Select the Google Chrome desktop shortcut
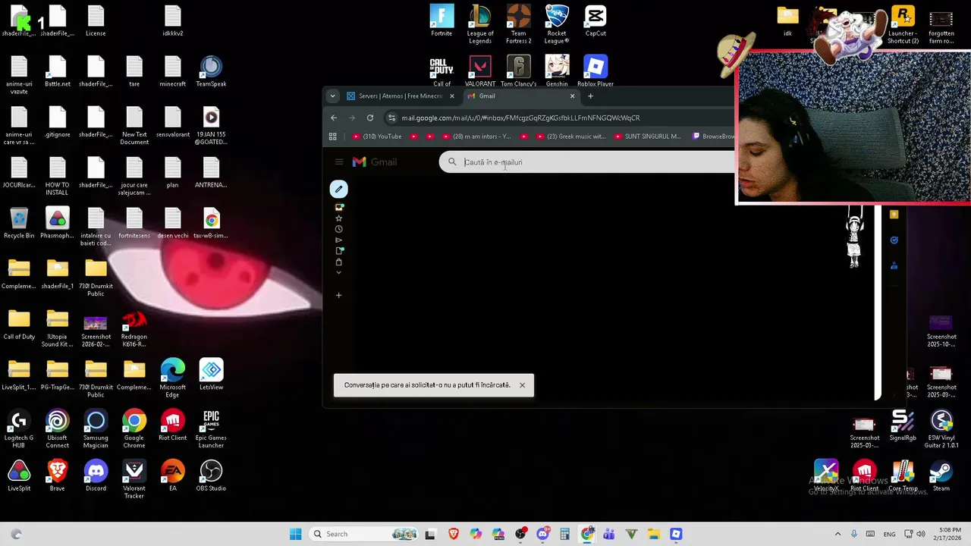 (134, 428)
